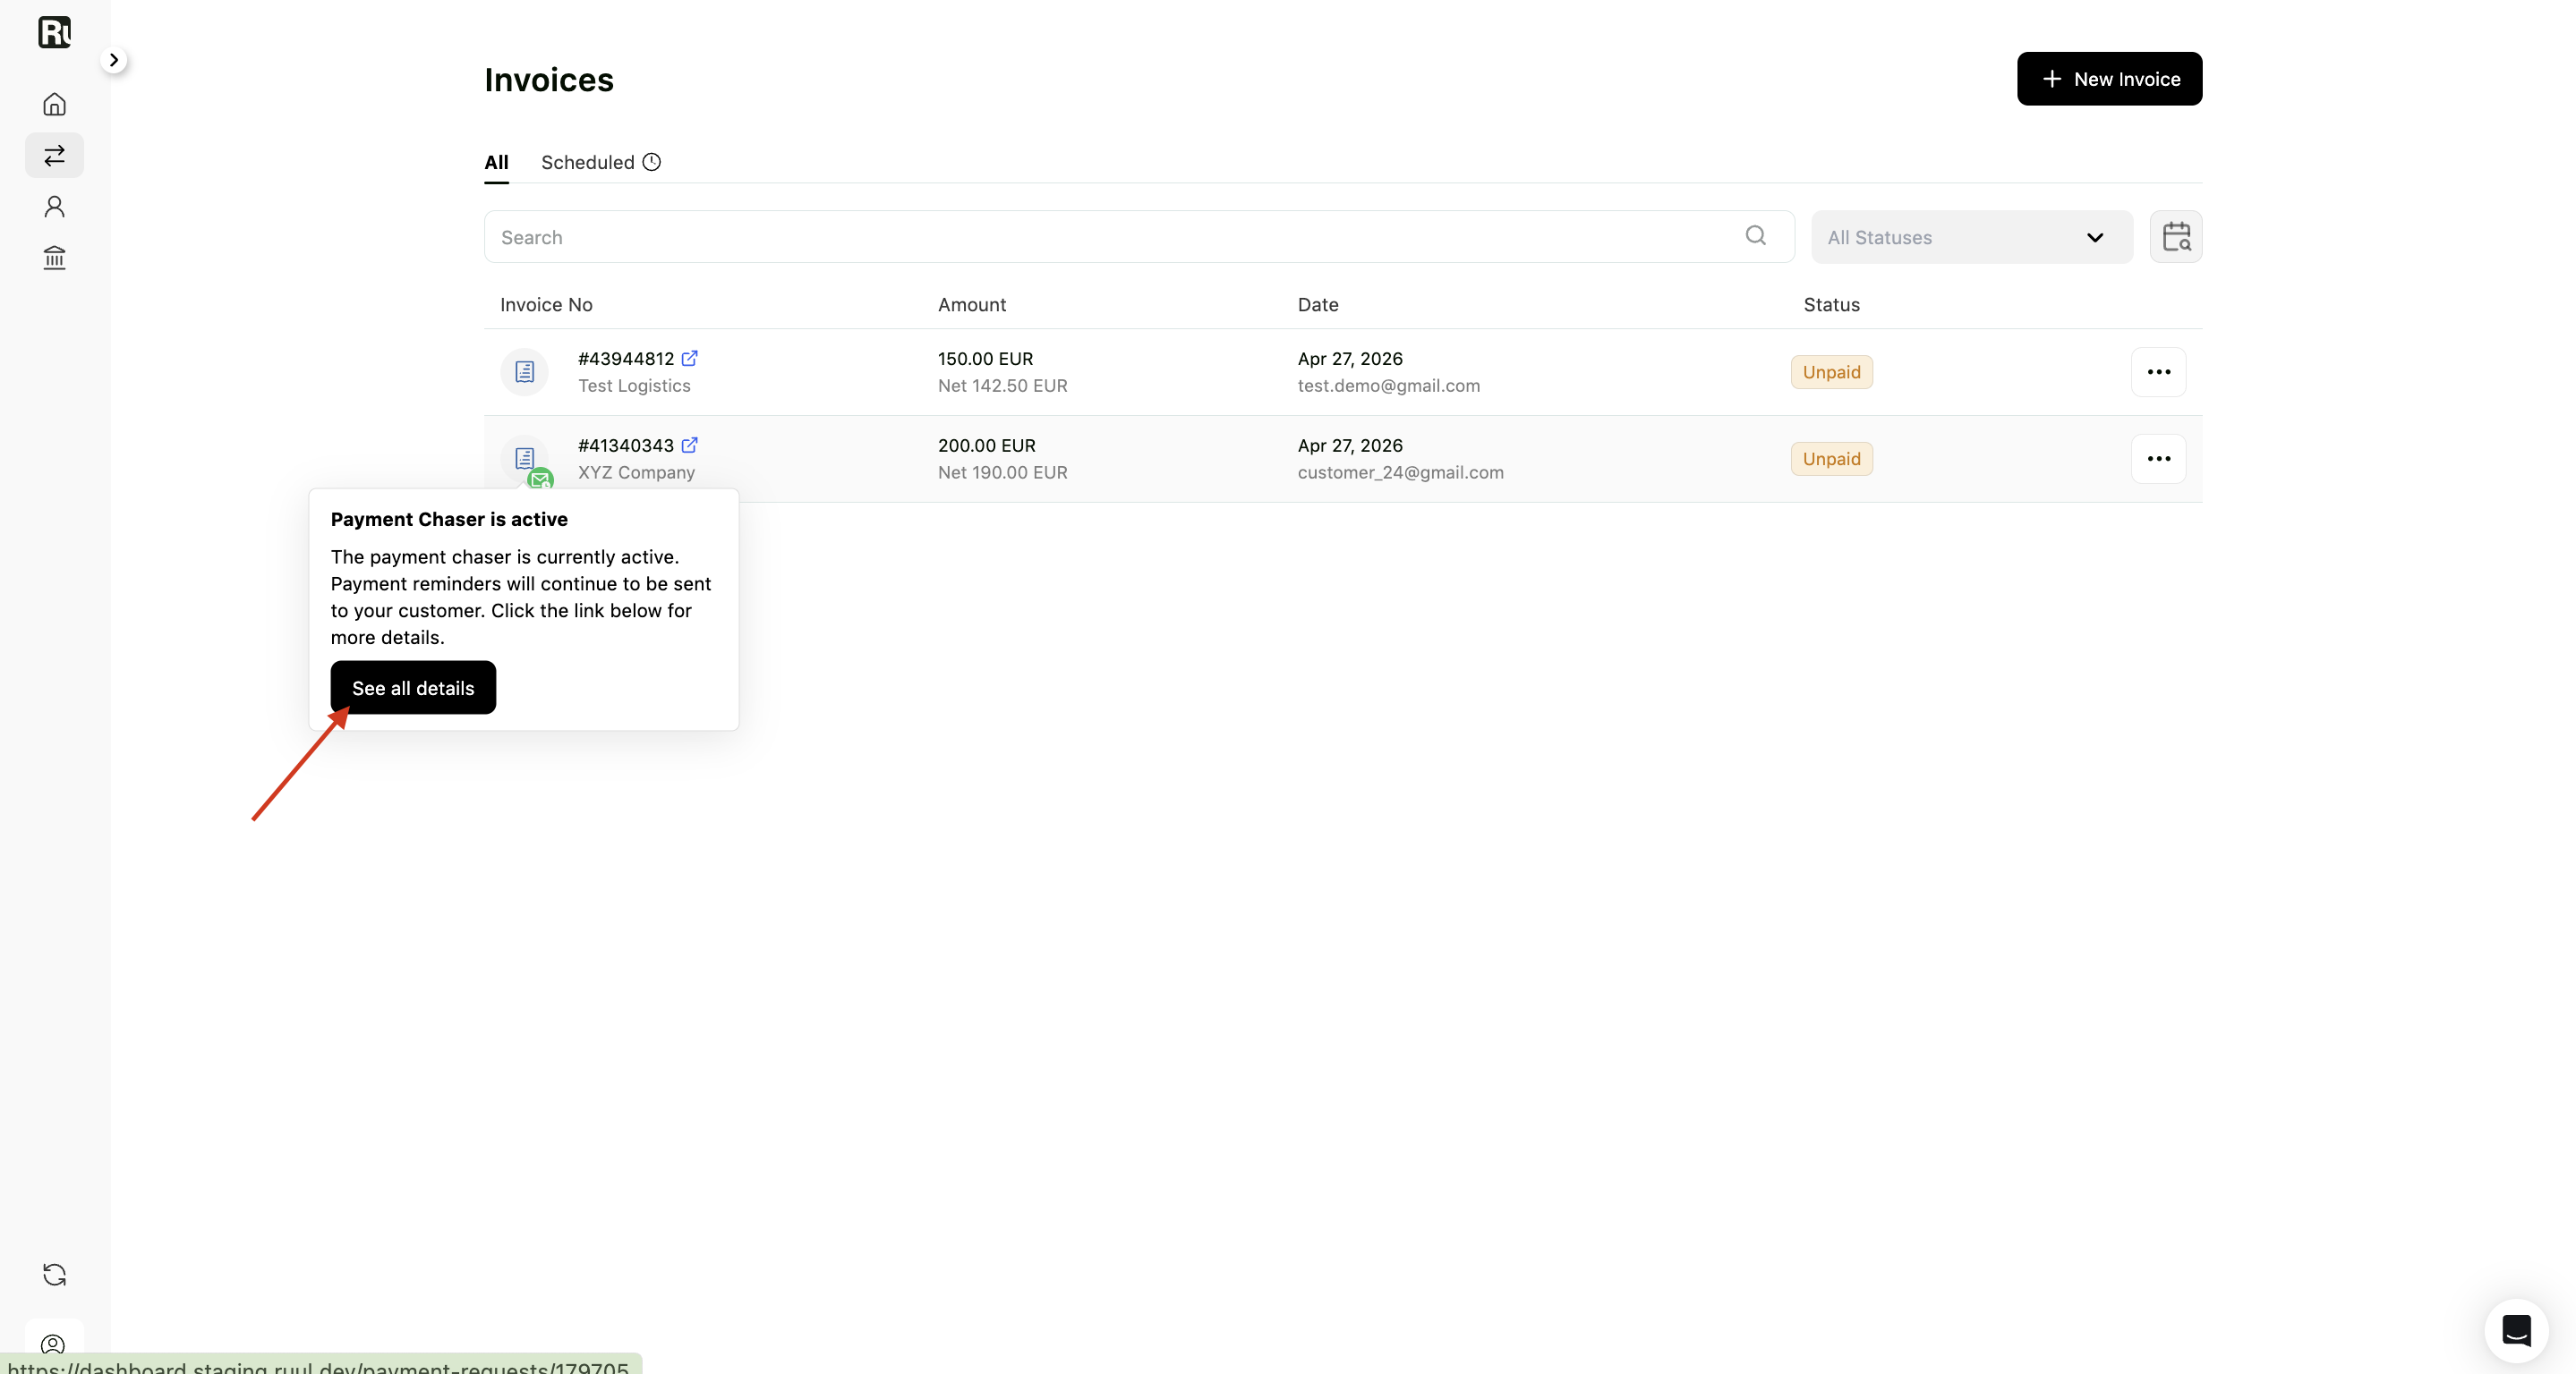Click the clock icon beside Scheduled
The image size is (2576, 1374).
[x=652, y=162]
